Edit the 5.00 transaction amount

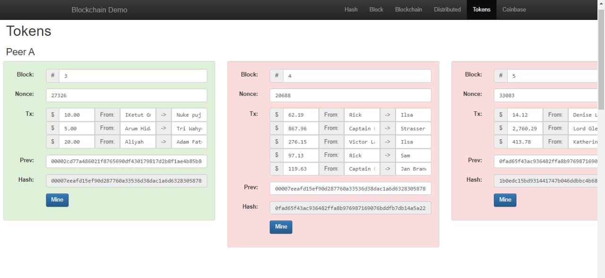pyautogui.click(x=77, y=128)
